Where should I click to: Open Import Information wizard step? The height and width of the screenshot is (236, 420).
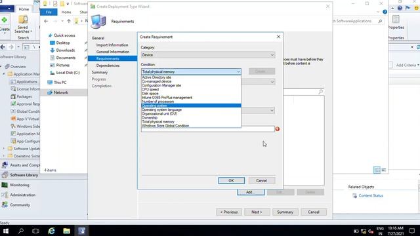tap(112, 45)
